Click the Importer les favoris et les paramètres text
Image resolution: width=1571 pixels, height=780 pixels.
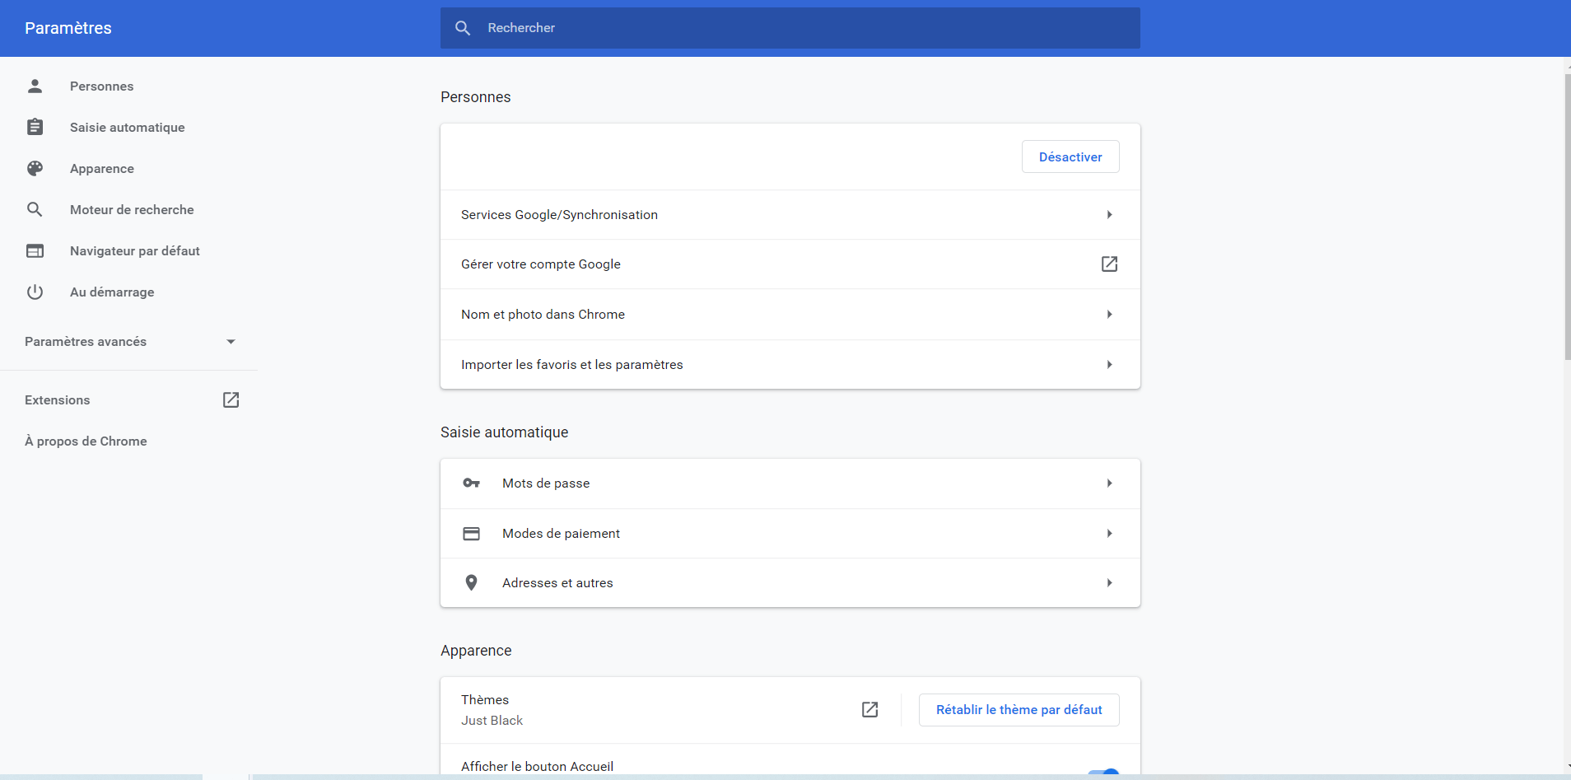pos(571,364)
